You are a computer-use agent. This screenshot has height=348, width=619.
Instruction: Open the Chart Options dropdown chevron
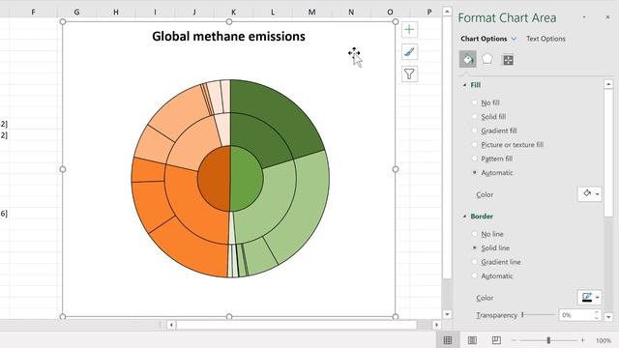coord(514,39)
